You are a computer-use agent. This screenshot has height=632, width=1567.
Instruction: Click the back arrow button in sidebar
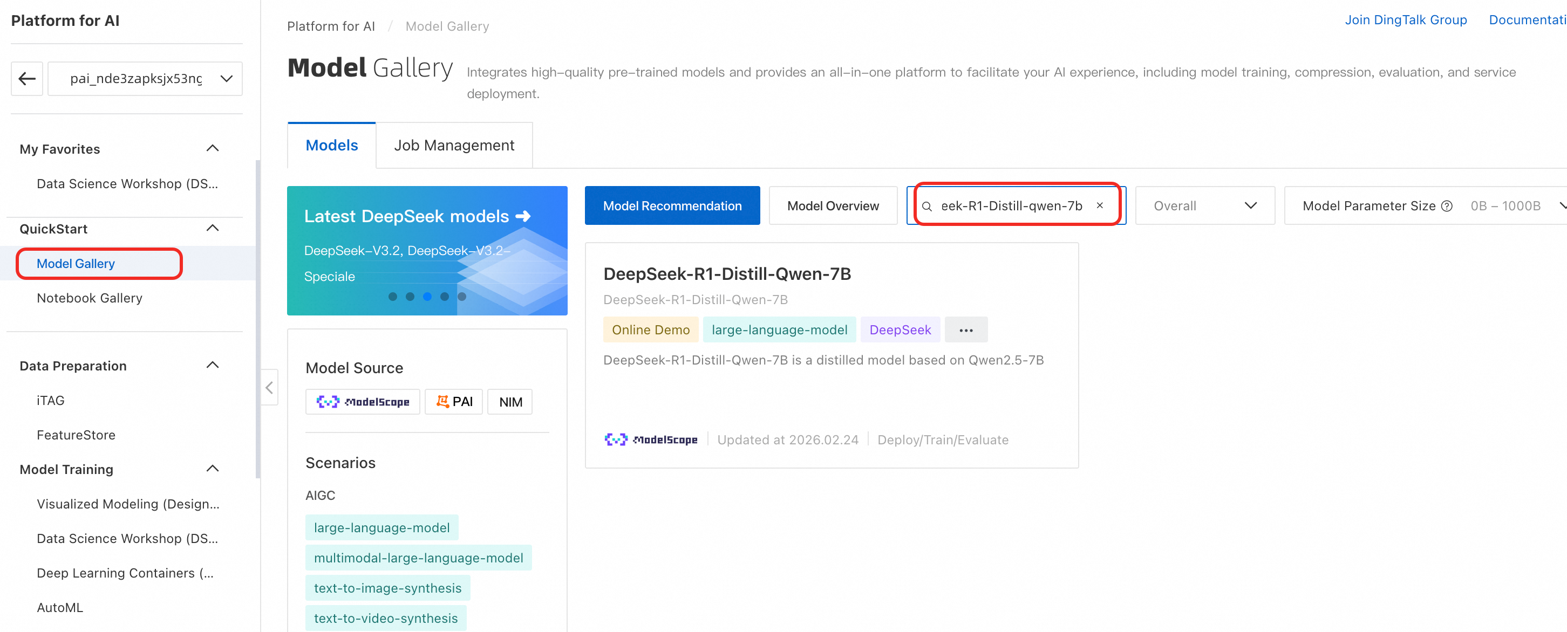click(27, 78)
